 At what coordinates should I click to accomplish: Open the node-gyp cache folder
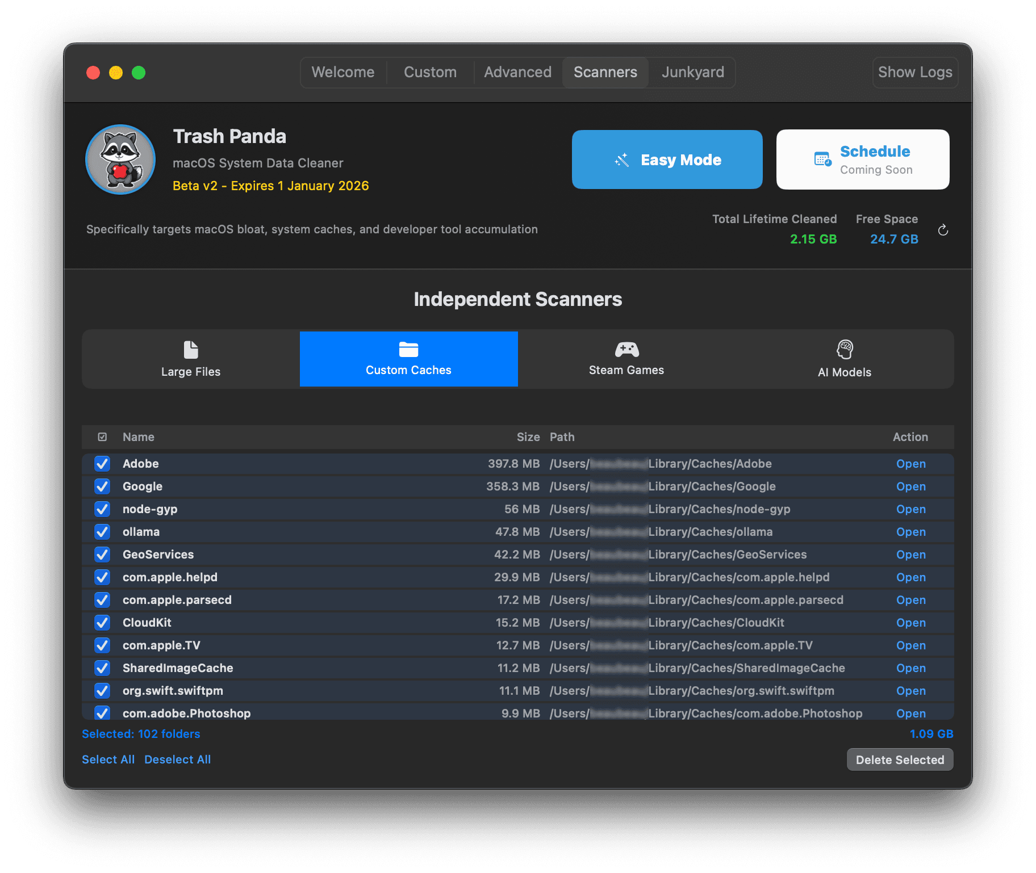[x=910, y=509]
